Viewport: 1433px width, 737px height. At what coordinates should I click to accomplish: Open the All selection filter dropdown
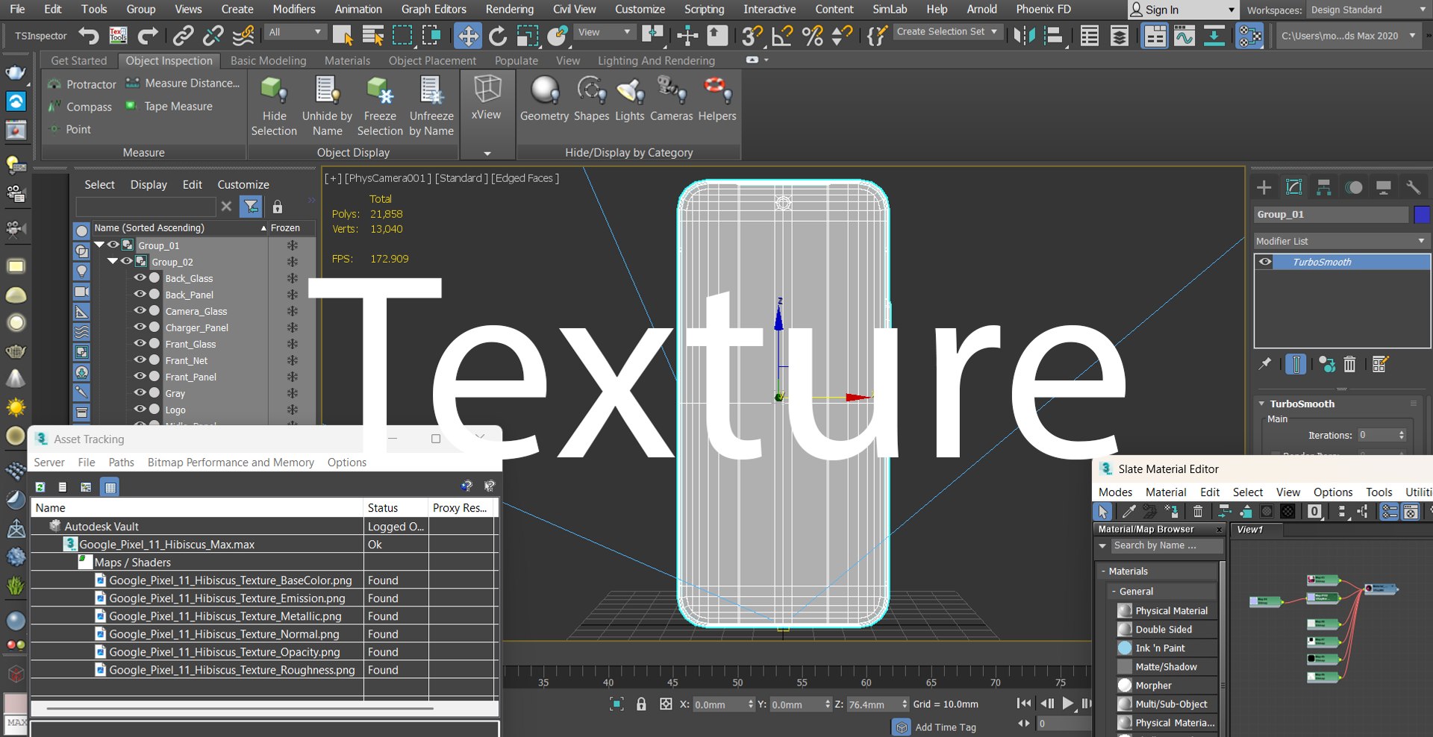(296, 32)
